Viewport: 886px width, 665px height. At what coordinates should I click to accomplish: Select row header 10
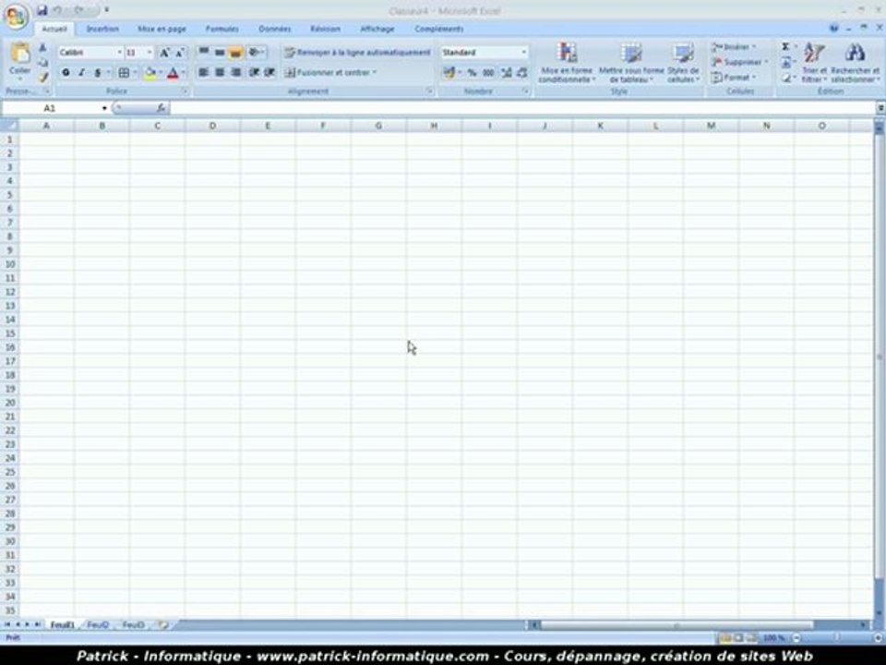pos(9,264)
